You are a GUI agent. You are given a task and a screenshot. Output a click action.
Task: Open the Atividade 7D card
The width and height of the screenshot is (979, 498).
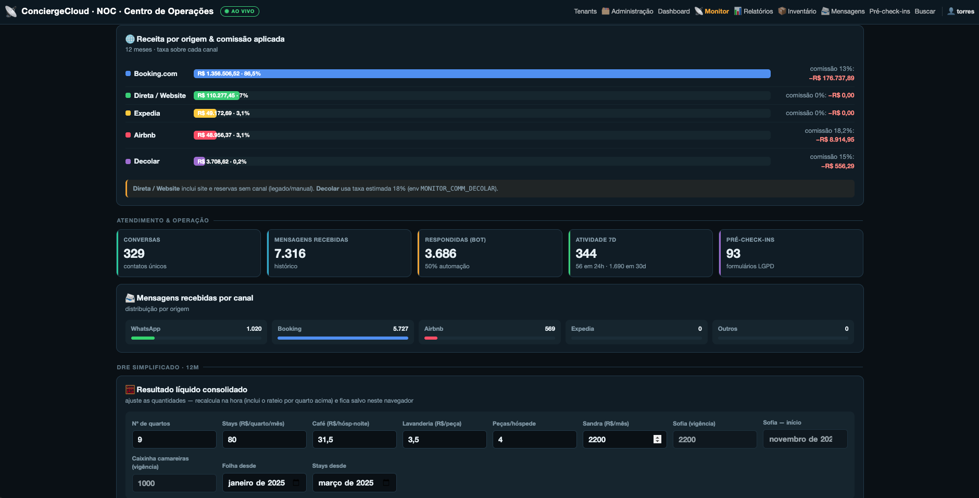[x=641, y=253]
